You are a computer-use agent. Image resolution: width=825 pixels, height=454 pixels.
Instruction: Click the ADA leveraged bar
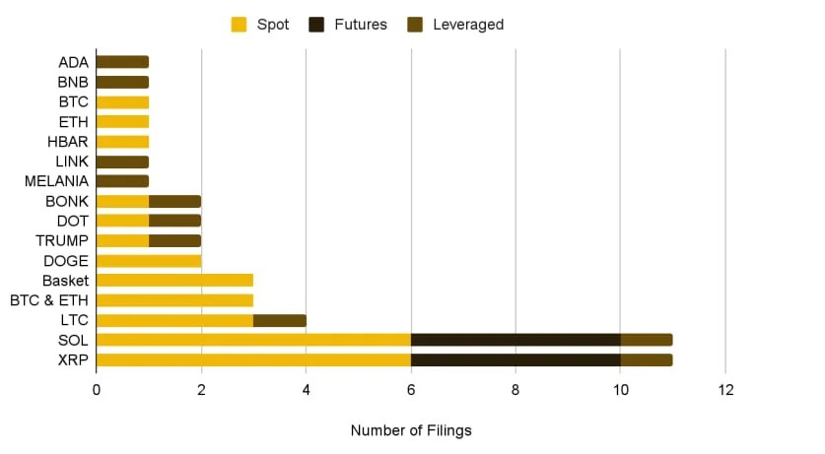click(x=122, y=63)
